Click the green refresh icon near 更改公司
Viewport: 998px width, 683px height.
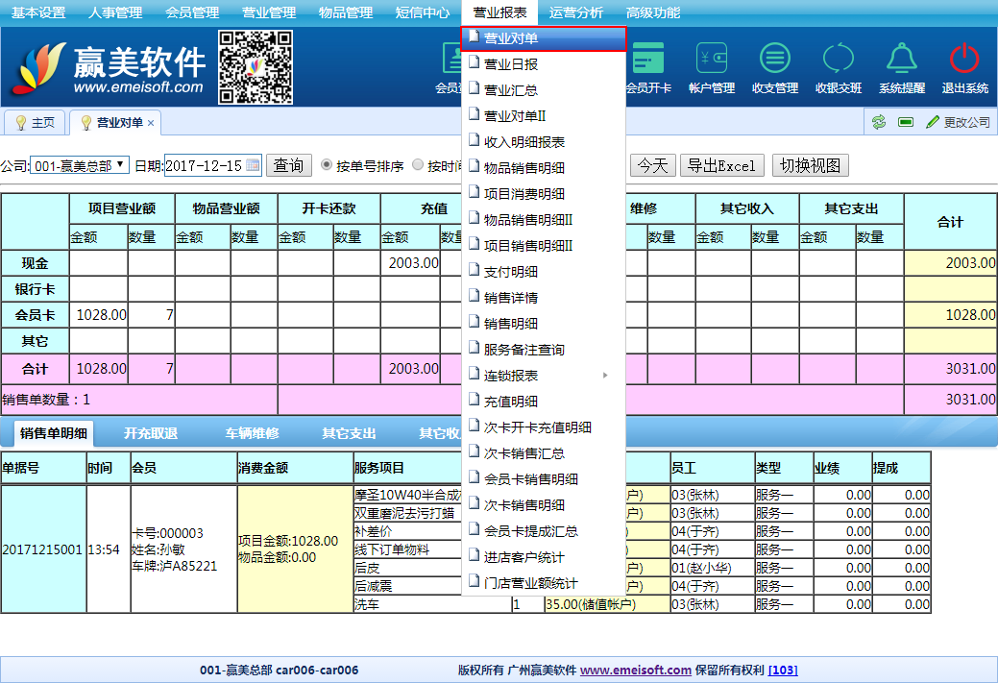(878, 122)
